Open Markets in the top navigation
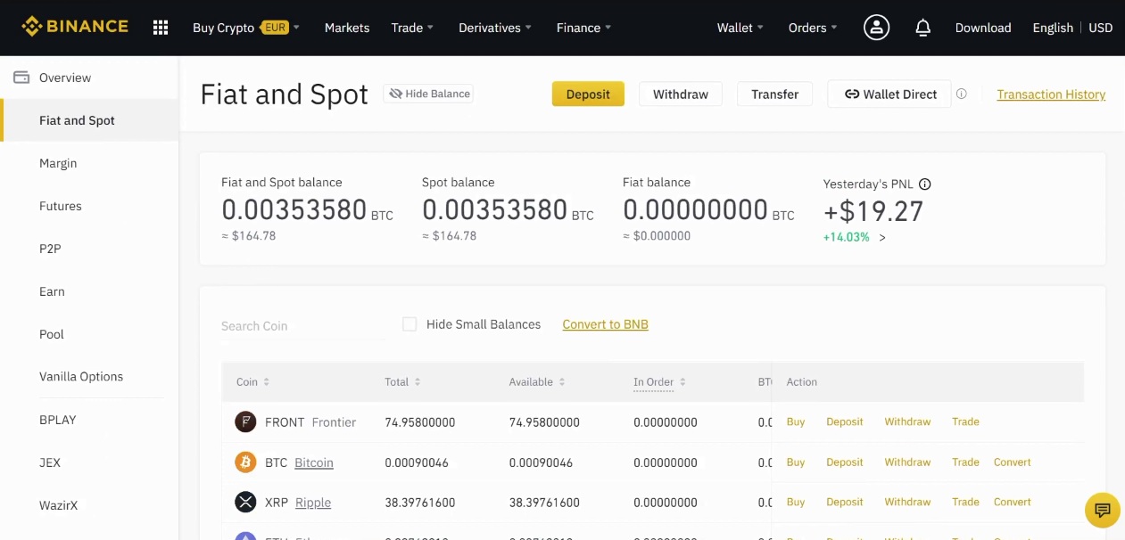Viewport: 1125px width, 540px height. [347, 28]
